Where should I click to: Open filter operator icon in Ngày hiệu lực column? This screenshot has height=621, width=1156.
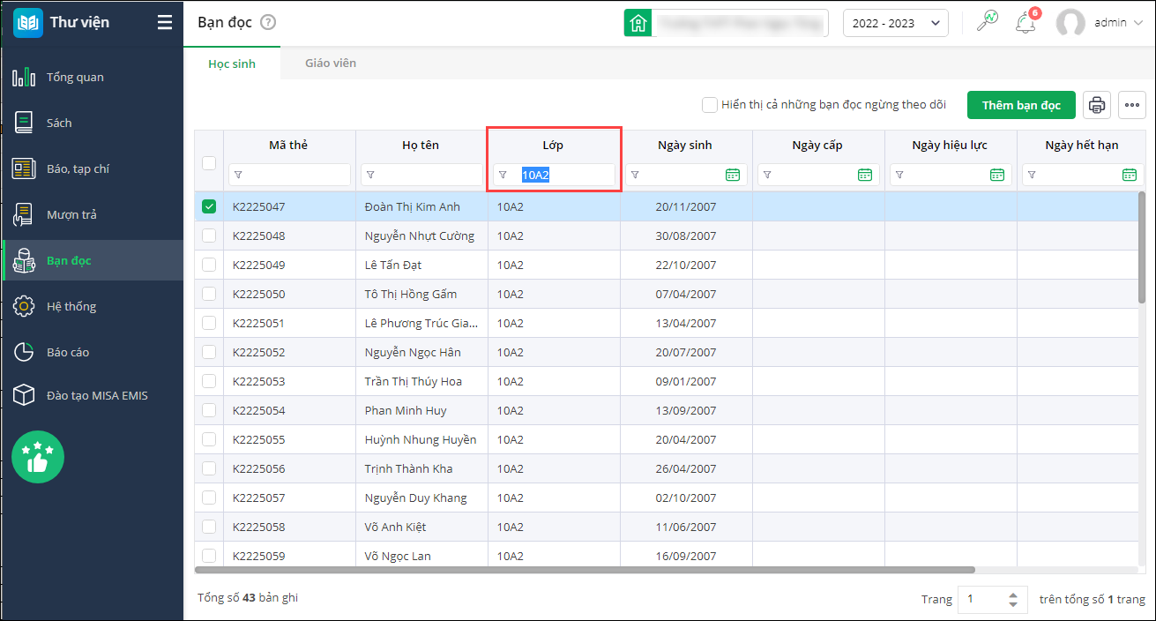point(899,175)
